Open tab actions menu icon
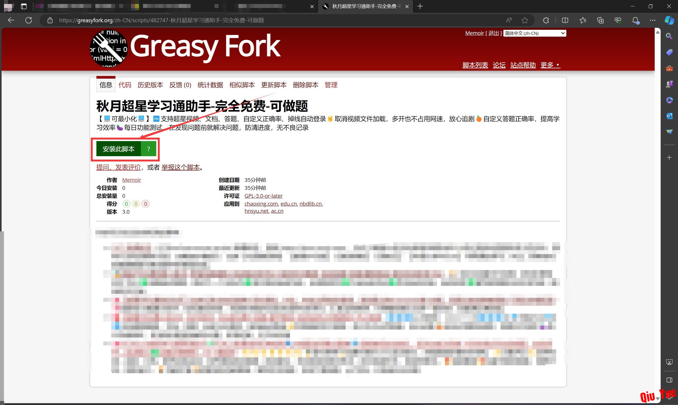The height and width of the screenshot is (405, 678). coord(24,6)
